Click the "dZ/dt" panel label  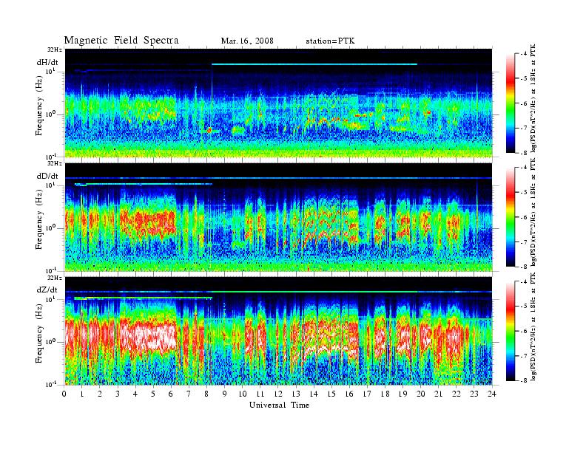click(x=47, y=290)
